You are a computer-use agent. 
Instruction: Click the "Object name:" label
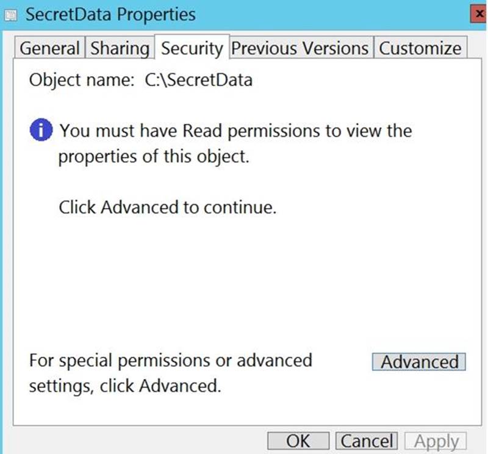(x=82, y=80)
